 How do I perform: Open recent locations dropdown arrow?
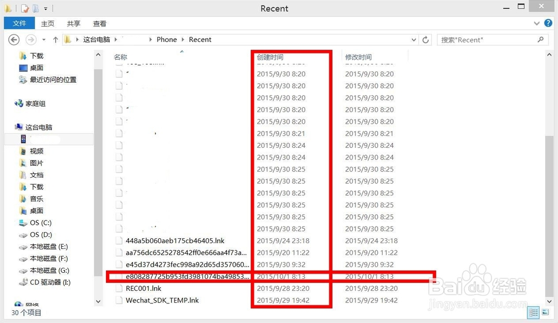click(x=44, y=40)
